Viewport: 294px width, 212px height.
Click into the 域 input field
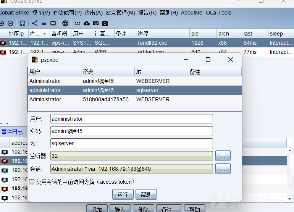132,143
